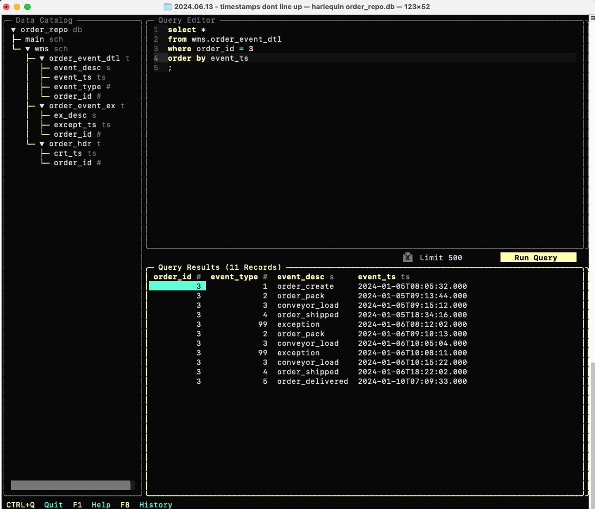
Task: Collapse the wms schema node
Action: point(27,49)
